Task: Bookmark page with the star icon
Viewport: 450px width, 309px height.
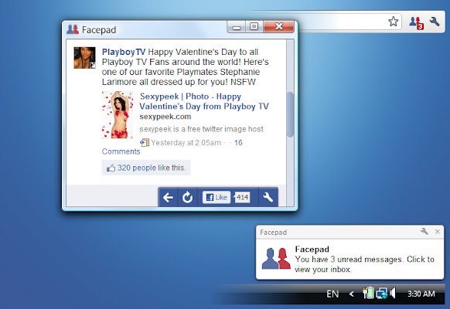Action: [394, 22]
